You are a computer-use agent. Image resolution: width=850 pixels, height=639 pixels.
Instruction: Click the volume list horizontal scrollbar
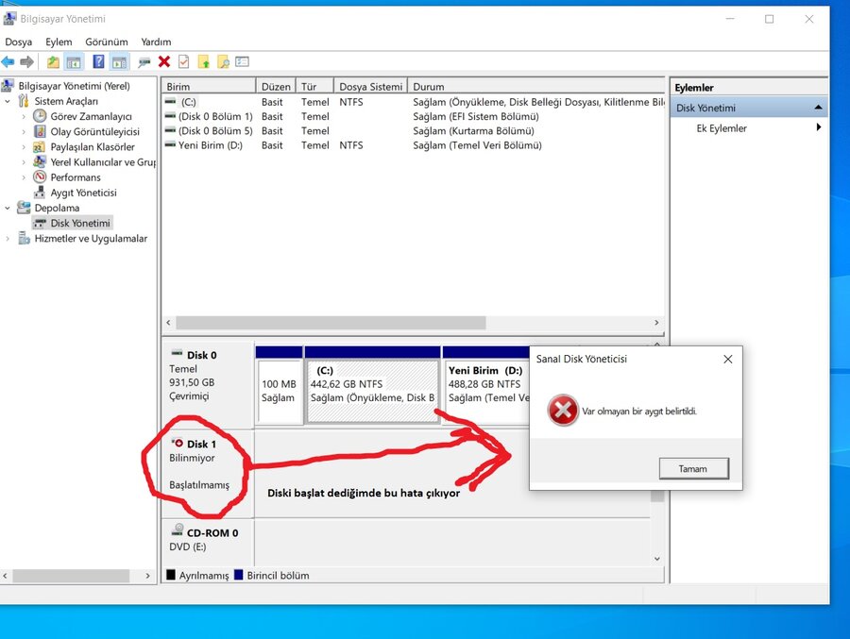pos(331,323)
